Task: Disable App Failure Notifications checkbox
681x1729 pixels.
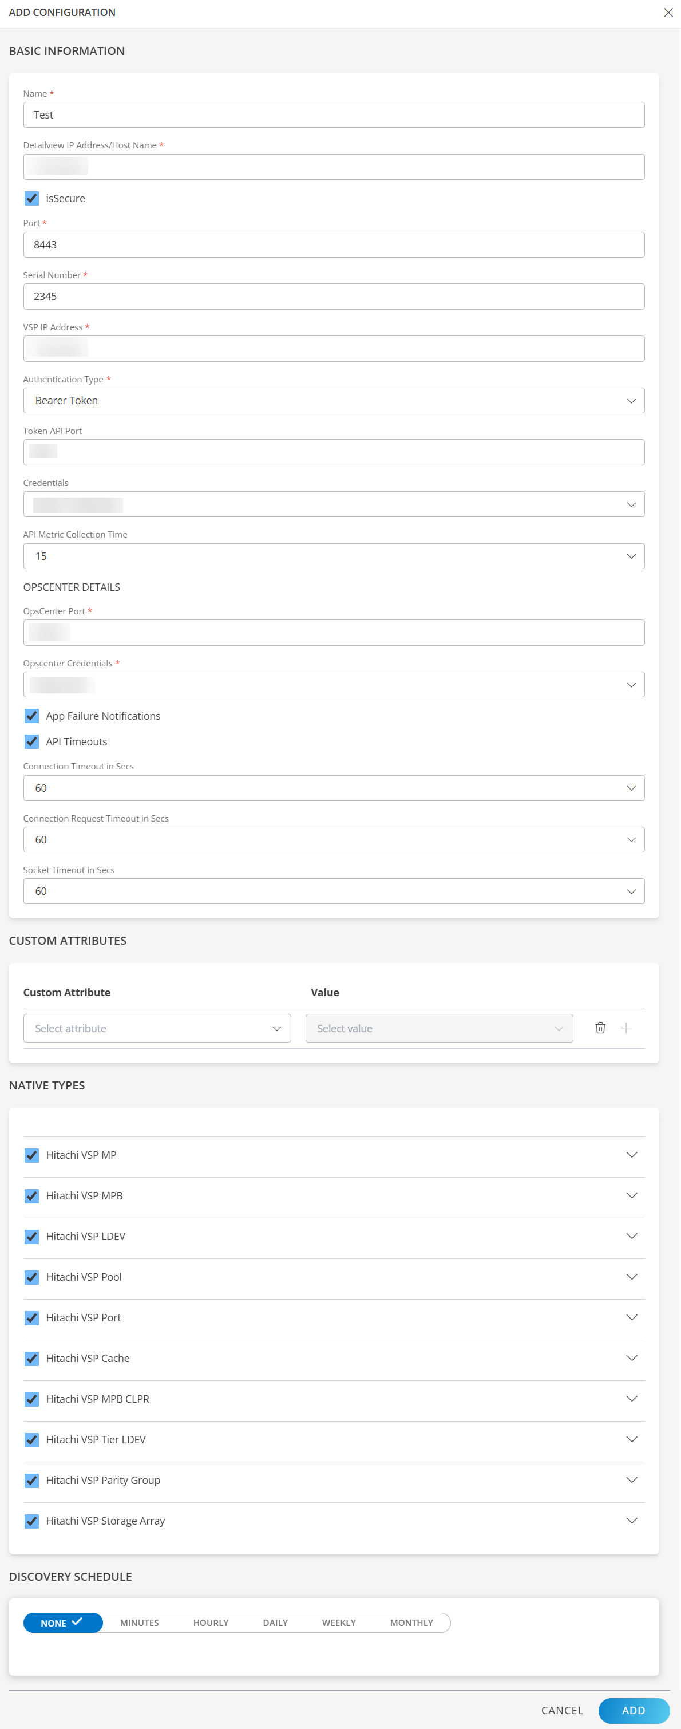Action: tap(31, 716)
